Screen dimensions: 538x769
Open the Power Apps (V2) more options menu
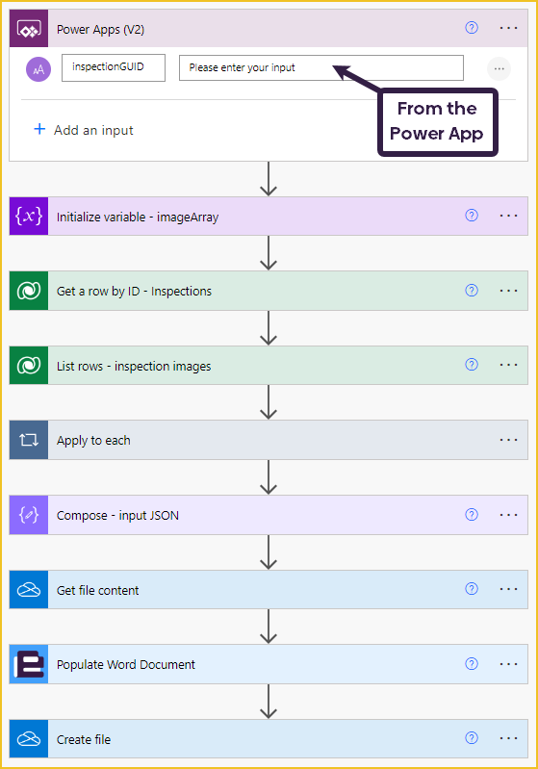(508, 28)
